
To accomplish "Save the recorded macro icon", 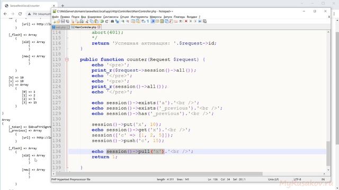I will tap(204, 21).
